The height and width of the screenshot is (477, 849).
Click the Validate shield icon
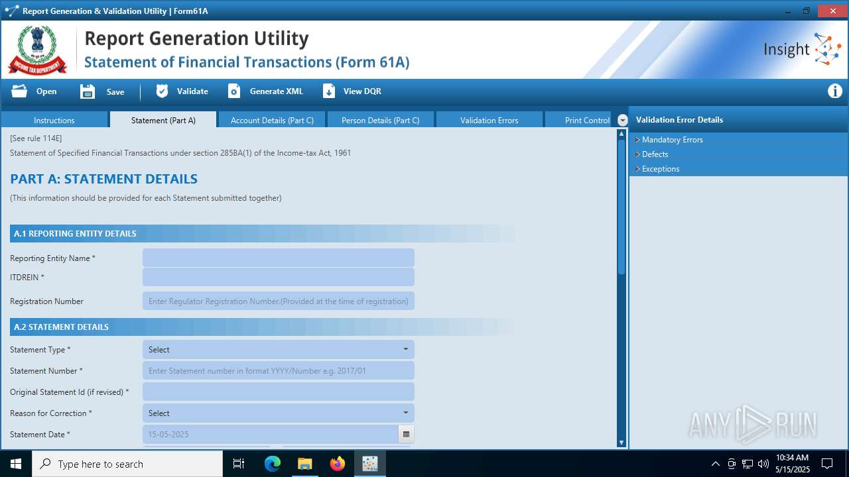point(162,91)
